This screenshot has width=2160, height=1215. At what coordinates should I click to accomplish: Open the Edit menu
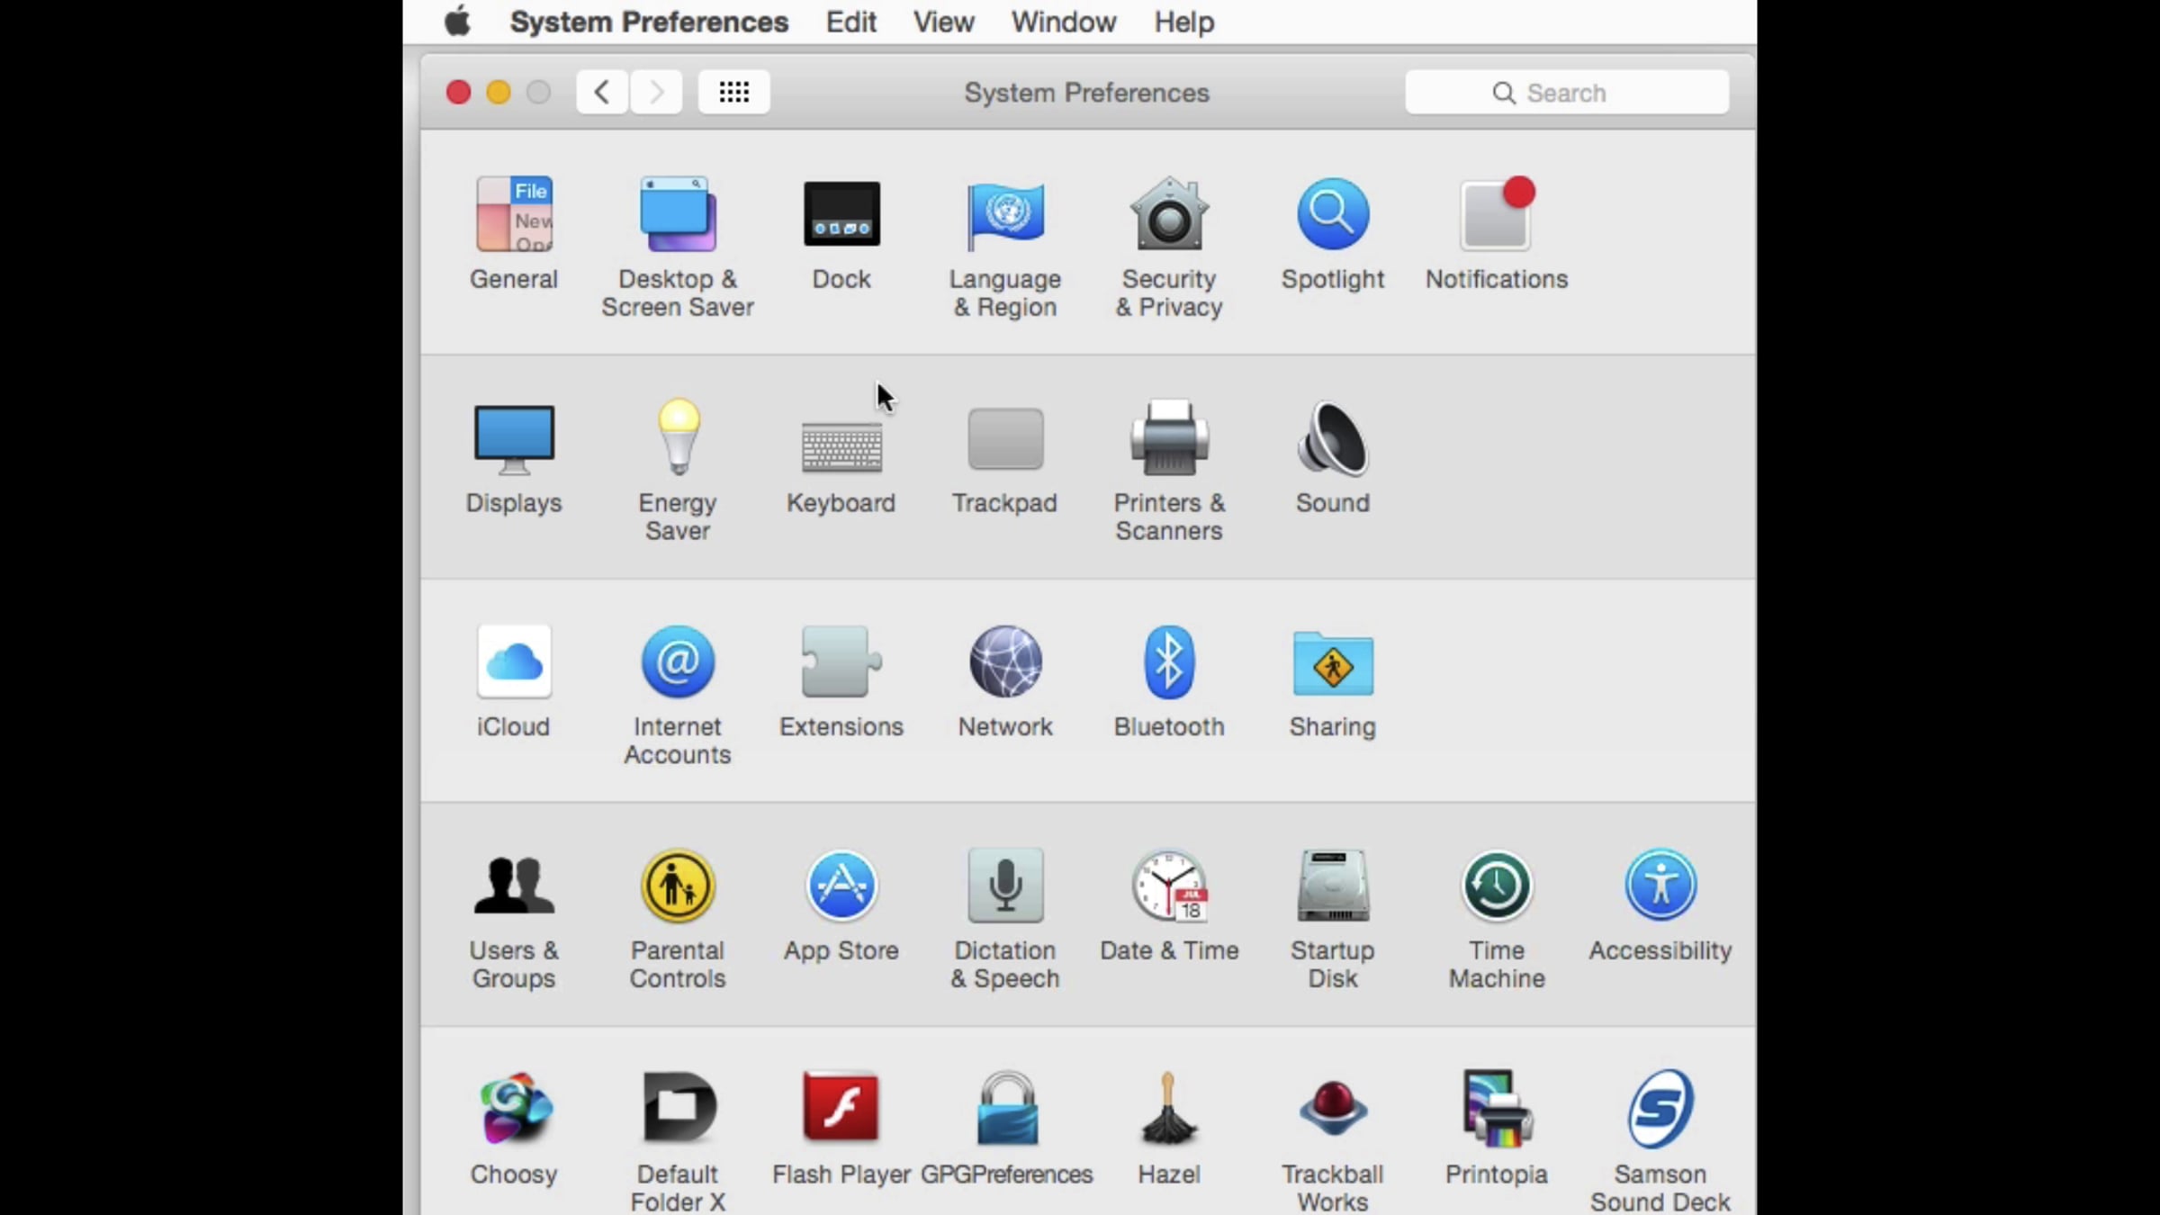pyautogui.click(x=850, y=22)
